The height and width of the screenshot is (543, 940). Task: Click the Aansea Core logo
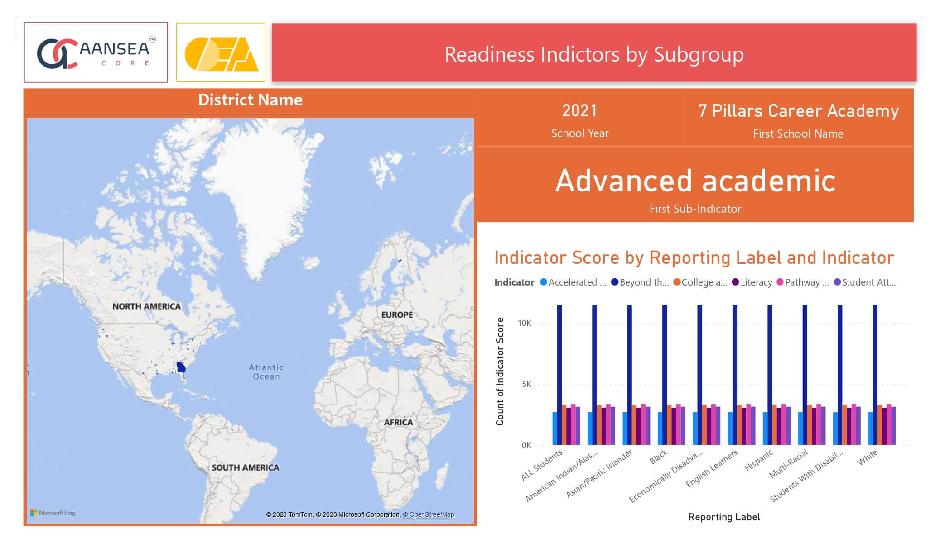[96, 52]
